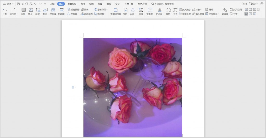
Task: Click the 在线图表 online chart button
Action: point(87,14)
